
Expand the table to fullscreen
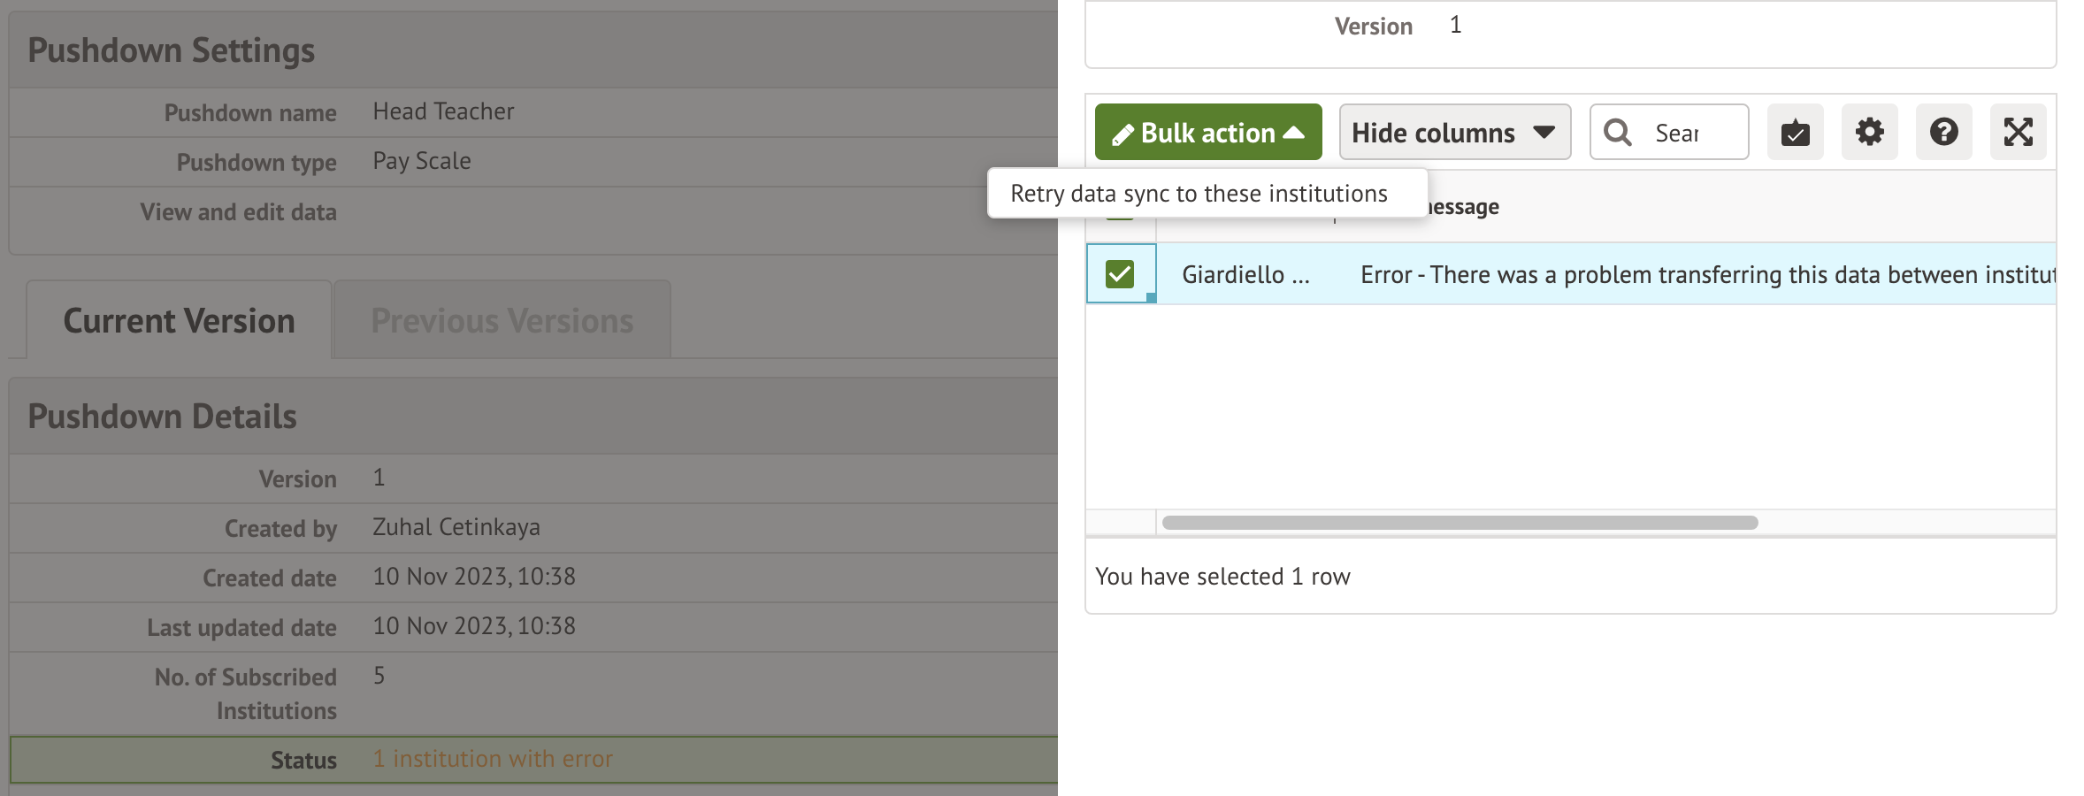[x=2018, y=133]
